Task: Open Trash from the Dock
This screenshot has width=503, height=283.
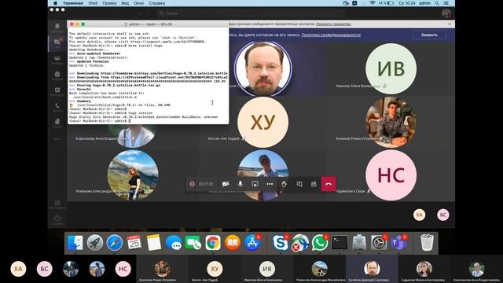Action: coord(427,243)
